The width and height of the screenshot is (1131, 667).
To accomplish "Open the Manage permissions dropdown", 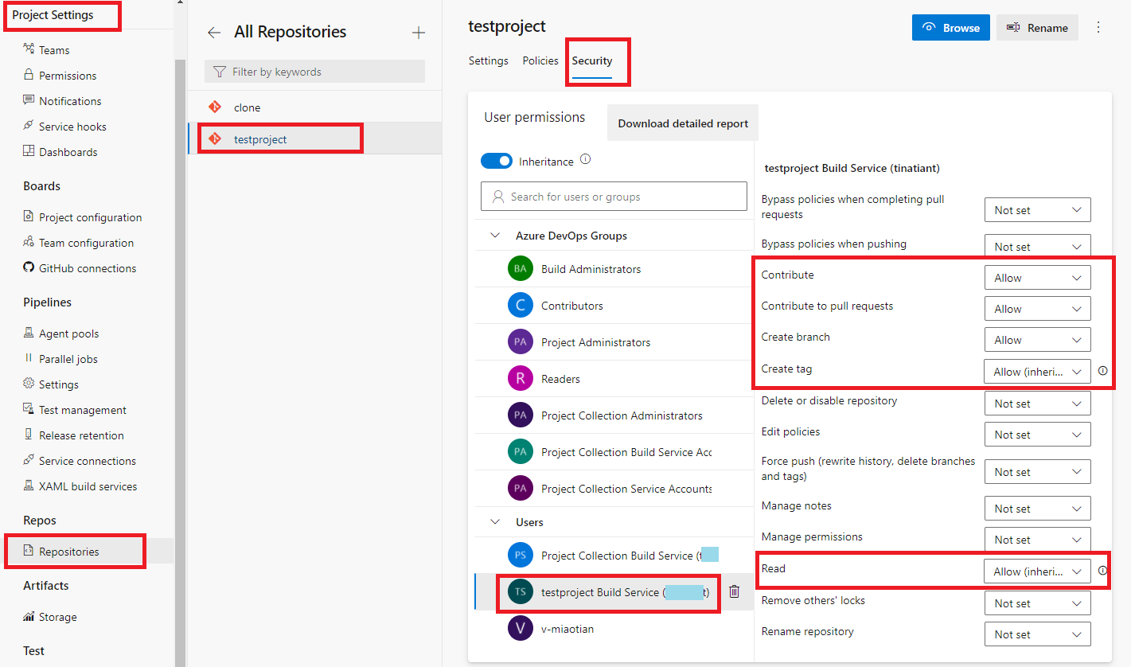I will coord(1037,540).
